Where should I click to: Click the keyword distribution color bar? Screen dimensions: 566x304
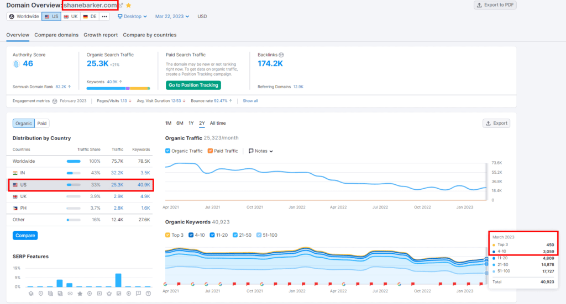[118, 88]
